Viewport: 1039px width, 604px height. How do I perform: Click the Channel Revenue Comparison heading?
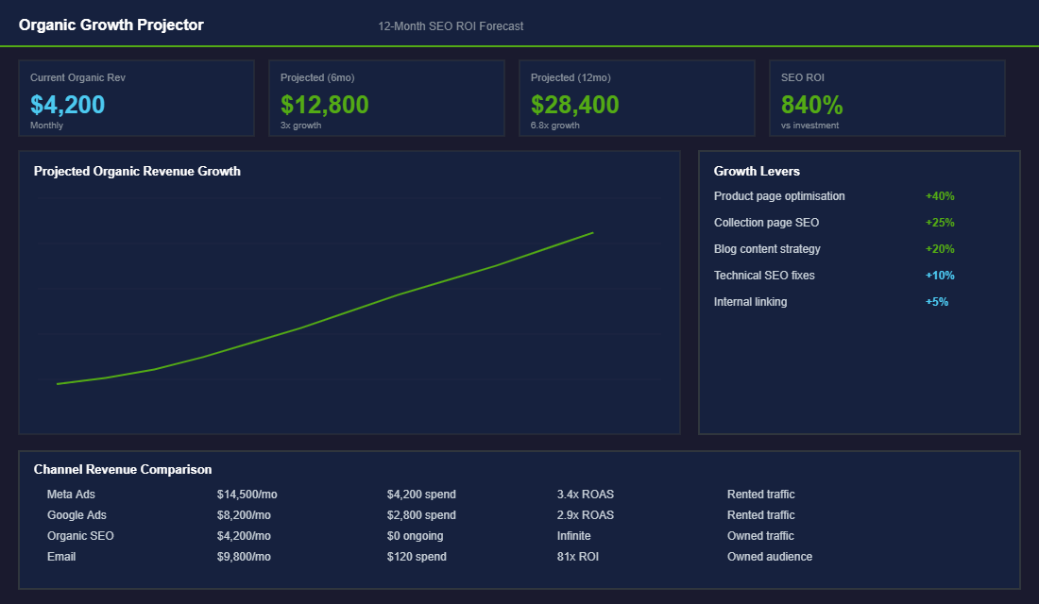point(122,469)
